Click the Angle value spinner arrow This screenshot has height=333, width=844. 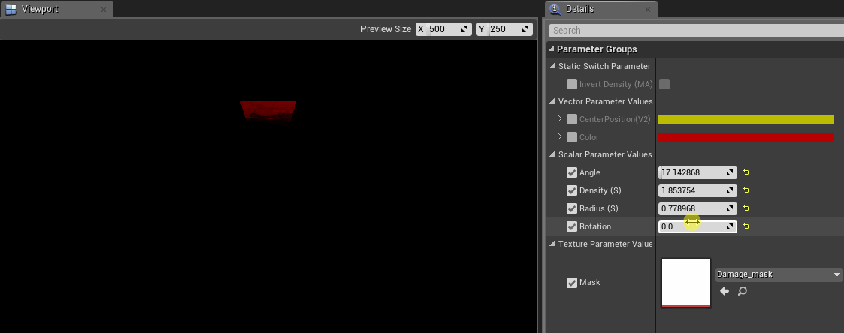[730, 173]
